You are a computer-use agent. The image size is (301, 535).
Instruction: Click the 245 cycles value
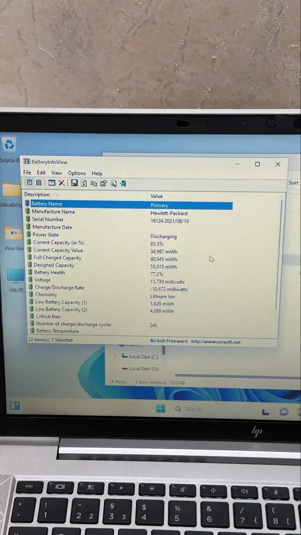tap(153, 325)
